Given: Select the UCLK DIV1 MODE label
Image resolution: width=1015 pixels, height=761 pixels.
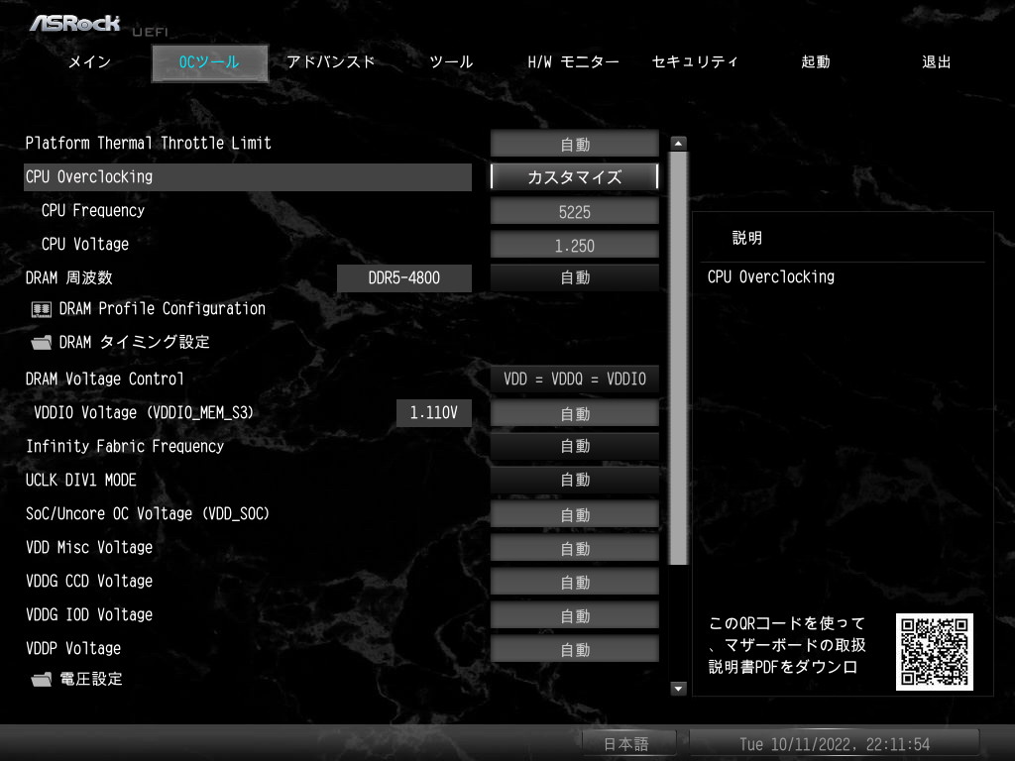Looking at the screenshot, I should tap(81, 480).
